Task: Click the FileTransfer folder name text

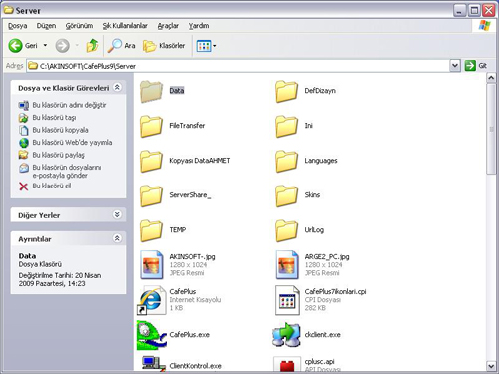Action: (187, 126)
